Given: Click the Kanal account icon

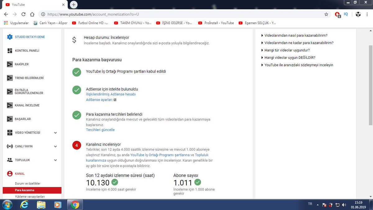Looking at the screenshot, I should click(10, 174).
